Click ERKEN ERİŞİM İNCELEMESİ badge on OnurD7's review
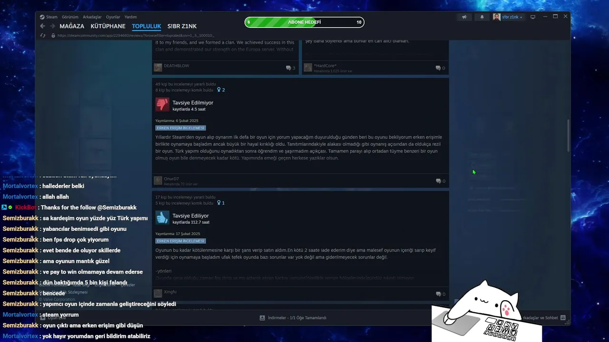The width and height of the screenshot is (609, 342). 180,128
